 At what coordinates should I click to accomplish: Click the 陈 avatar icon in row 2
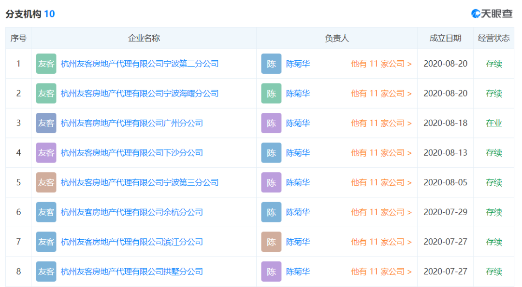[x=271, y=94]
